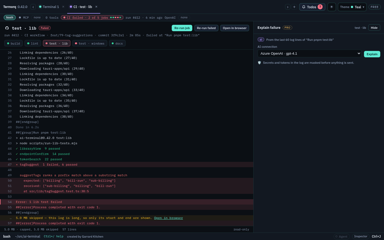Open the CI failed 2 of 5 jobs chip

click(x=92, y=18)
